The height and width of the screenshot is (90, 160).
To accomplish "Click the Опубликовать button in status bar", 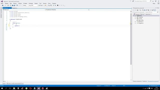I will pyautogui.click(x=154, y=86).
